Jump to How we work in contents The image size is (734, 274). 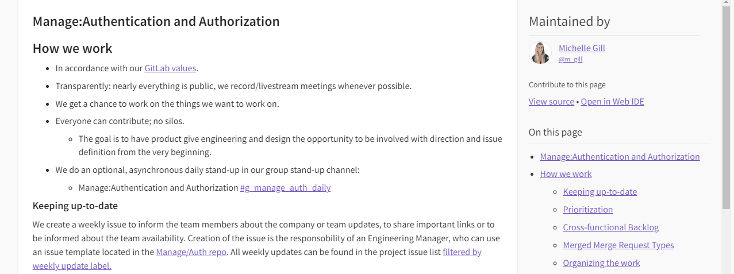pyautogui.click(x=566, y=174)
